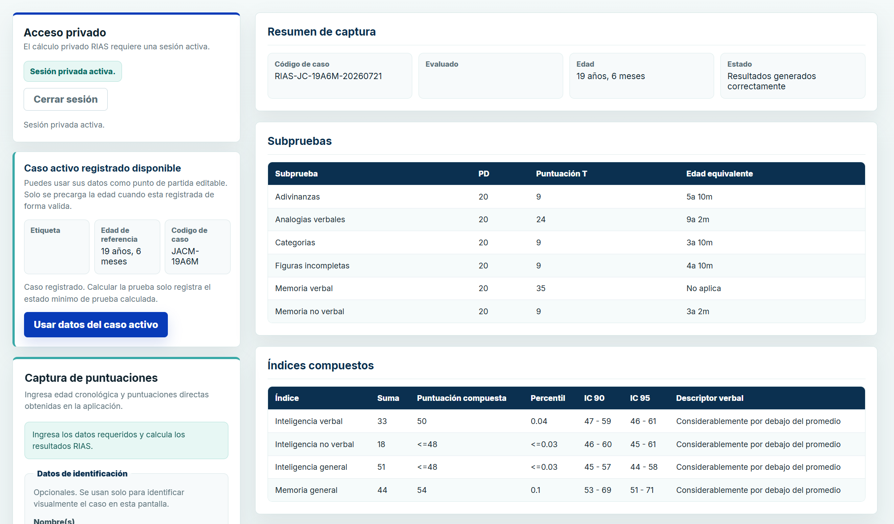Click the Puntuación T column header

tap(561, 174)
